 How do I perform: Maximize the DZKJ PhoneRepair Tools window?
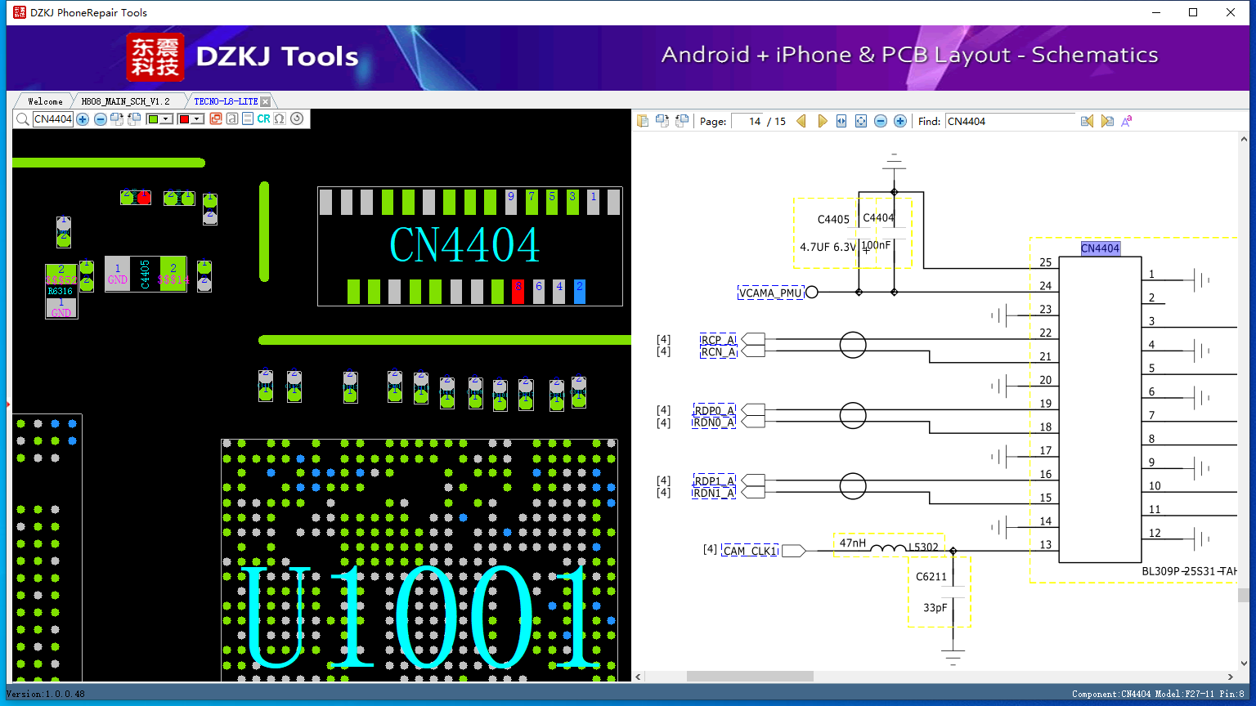coord(1193,12)
